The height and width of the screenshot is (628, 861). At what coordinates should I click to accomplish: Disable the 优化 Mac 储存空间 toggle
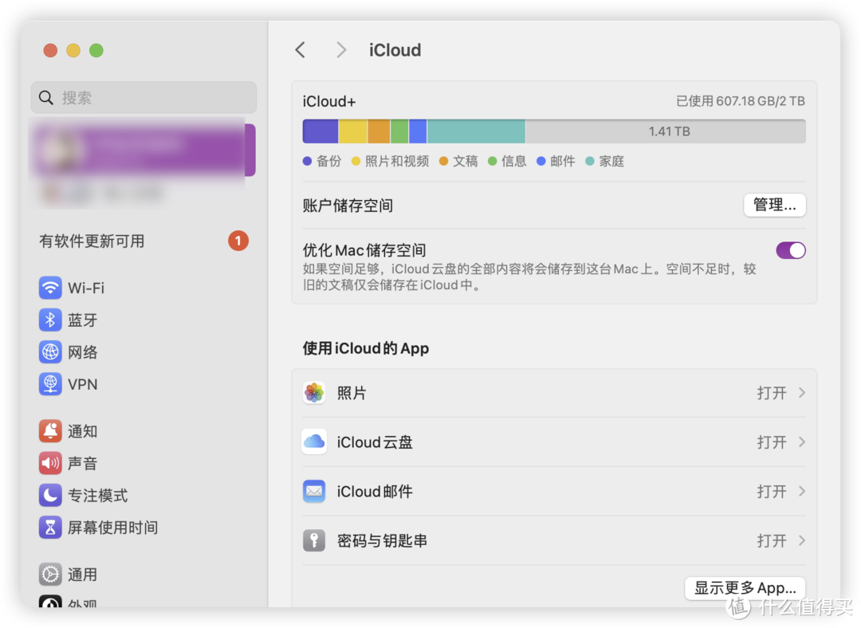pos(790,249)
